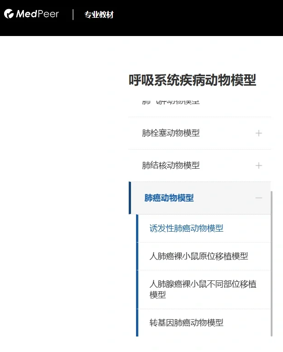This screenshot has height=352, width=283.
Task: Click the 呼吸系统疾病动物模型 heading
Action: click(x=193, y=80)
